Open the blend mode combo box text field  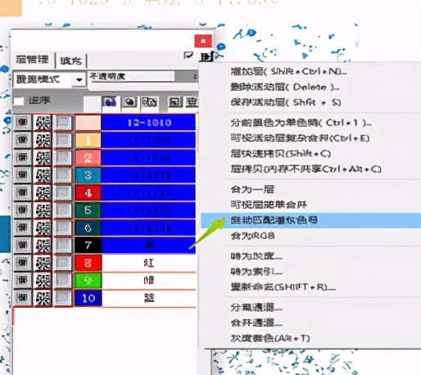[43, 79]
